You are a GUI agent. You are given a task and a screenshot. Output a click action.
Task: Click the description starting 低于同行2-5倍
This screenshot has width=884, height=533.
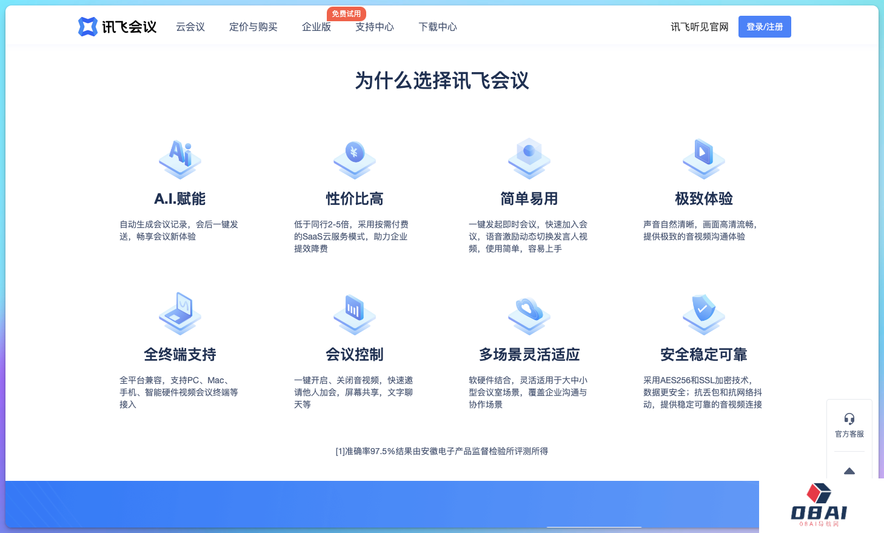(351, 236)
